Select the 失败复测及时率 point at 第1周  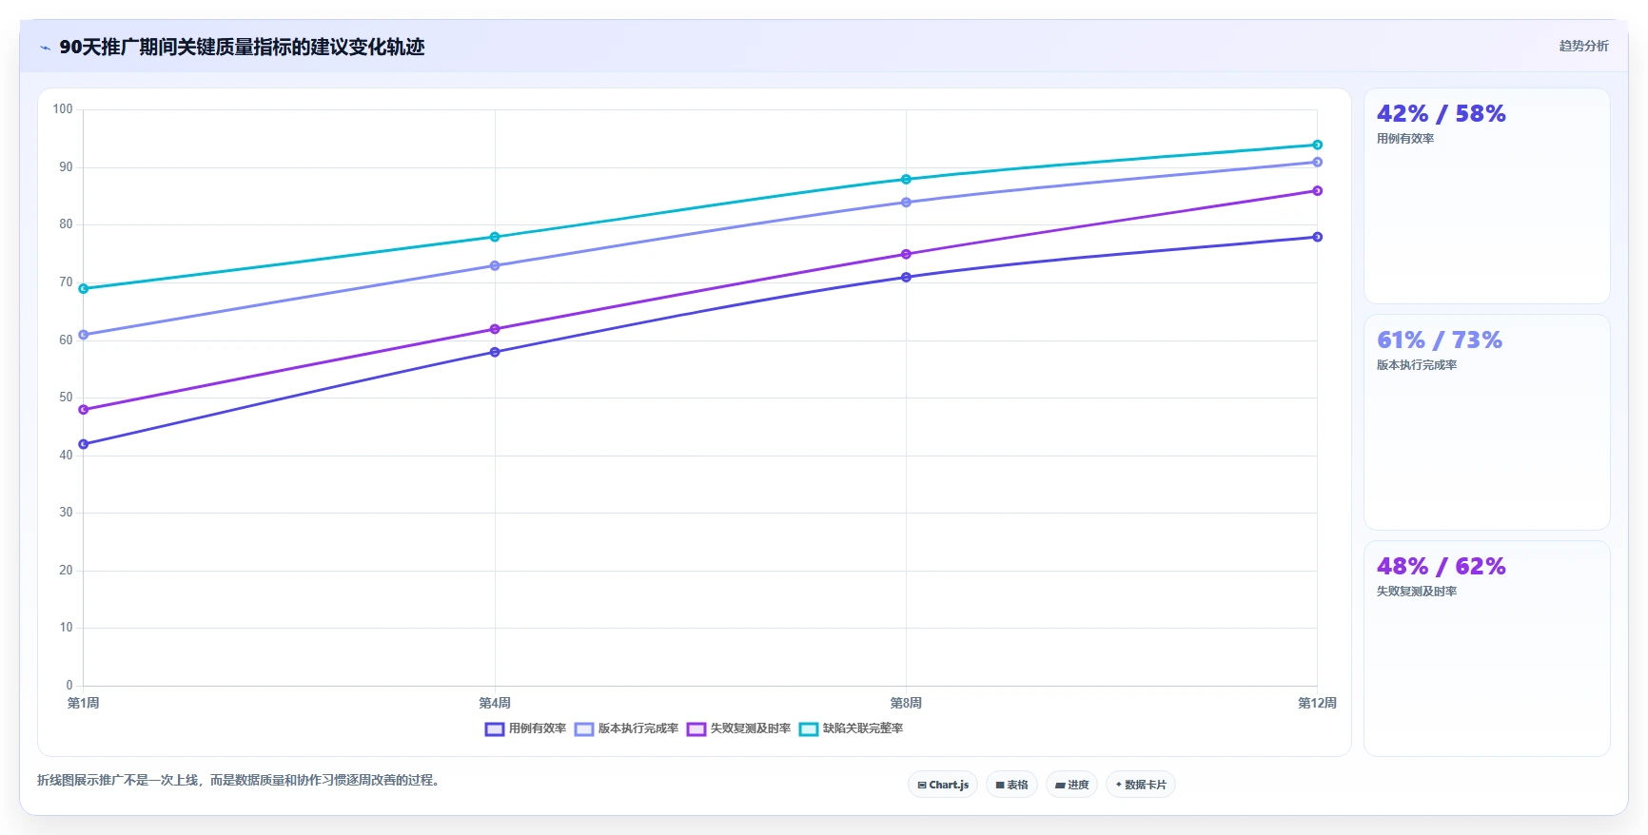tap(84, 410)
